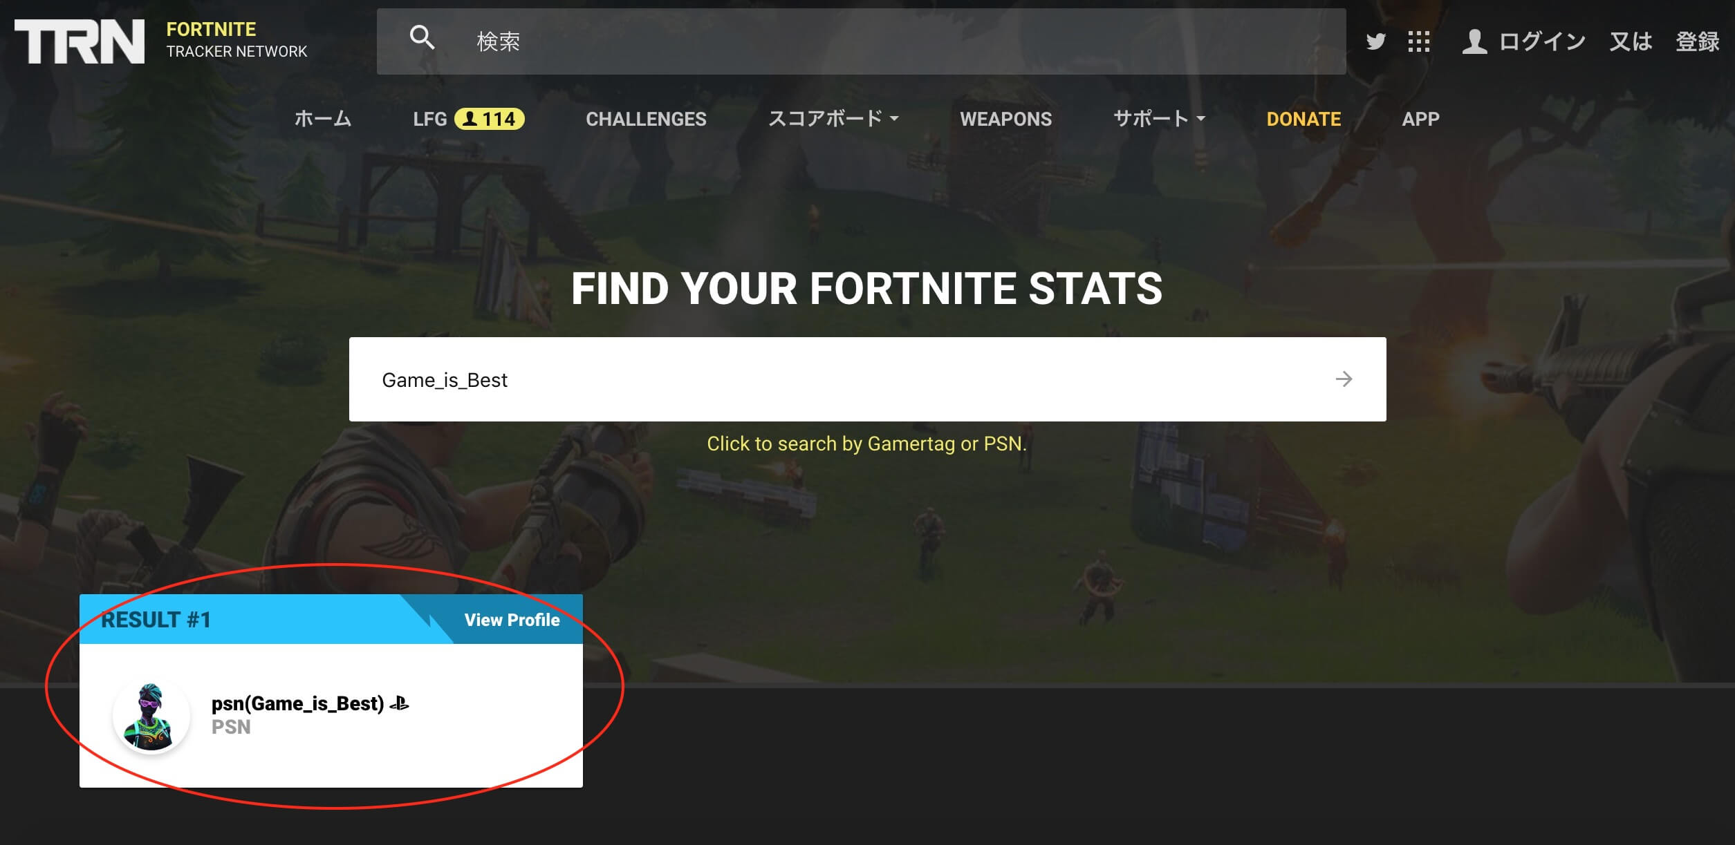
Task: Select the player avatar thumbnail in result
Action: (x=151, y=716)
